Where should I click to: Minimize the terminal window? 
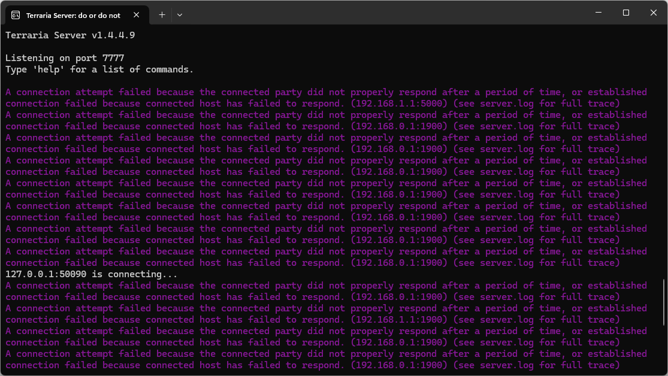(x=599, y=13)
